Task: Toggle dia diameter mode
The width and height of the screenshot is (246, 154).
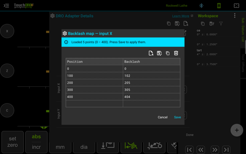Action: pos(84,147)
